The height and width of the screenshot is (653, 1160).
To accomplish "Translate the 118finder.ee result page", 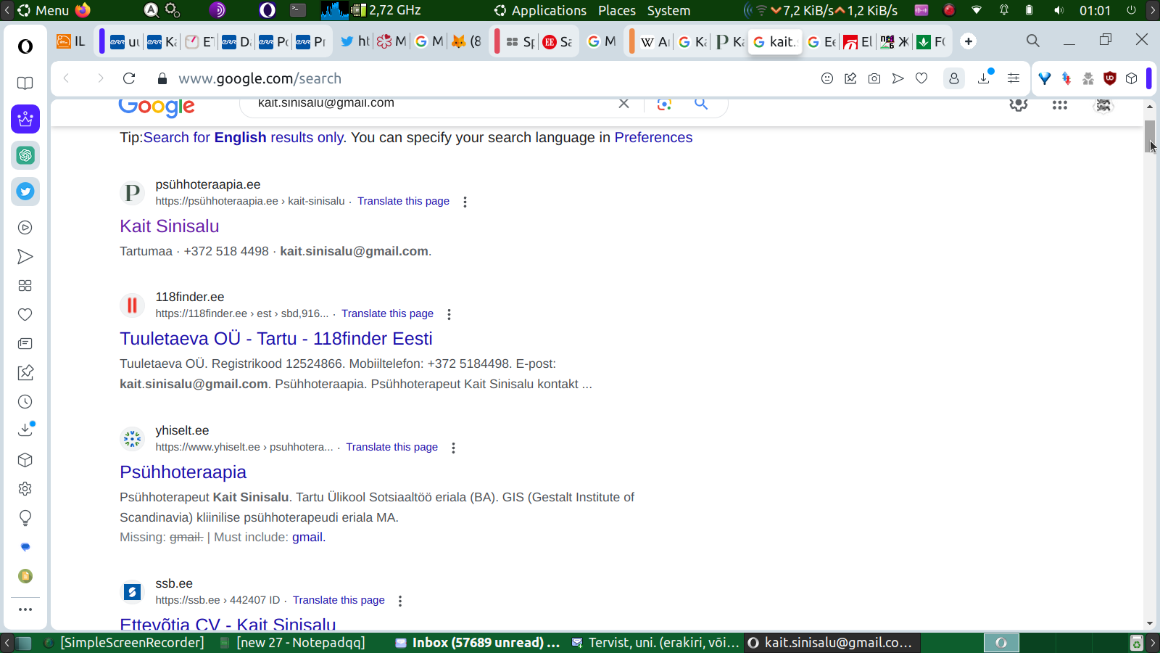I will tap(388, 313).
